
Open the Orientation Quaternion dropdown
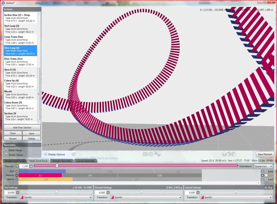[263, 166]
